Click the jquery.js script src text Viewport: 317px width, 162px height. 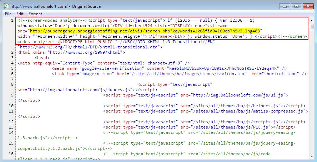[87, 90]
